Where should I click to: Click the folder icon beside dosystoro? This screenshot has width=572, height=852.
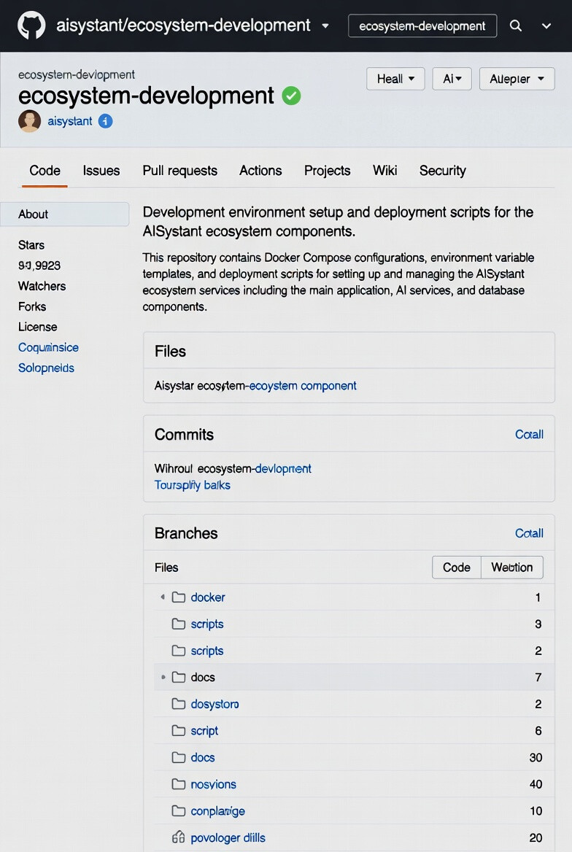click(178, 704)
